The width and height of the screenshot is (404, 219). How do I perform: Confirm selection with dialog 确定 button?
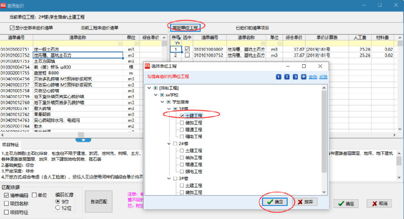pos(277,202)
